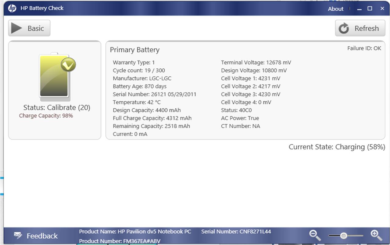
Task: Select the Current State: Charging (58%) text
Action: tap(337, 147)
